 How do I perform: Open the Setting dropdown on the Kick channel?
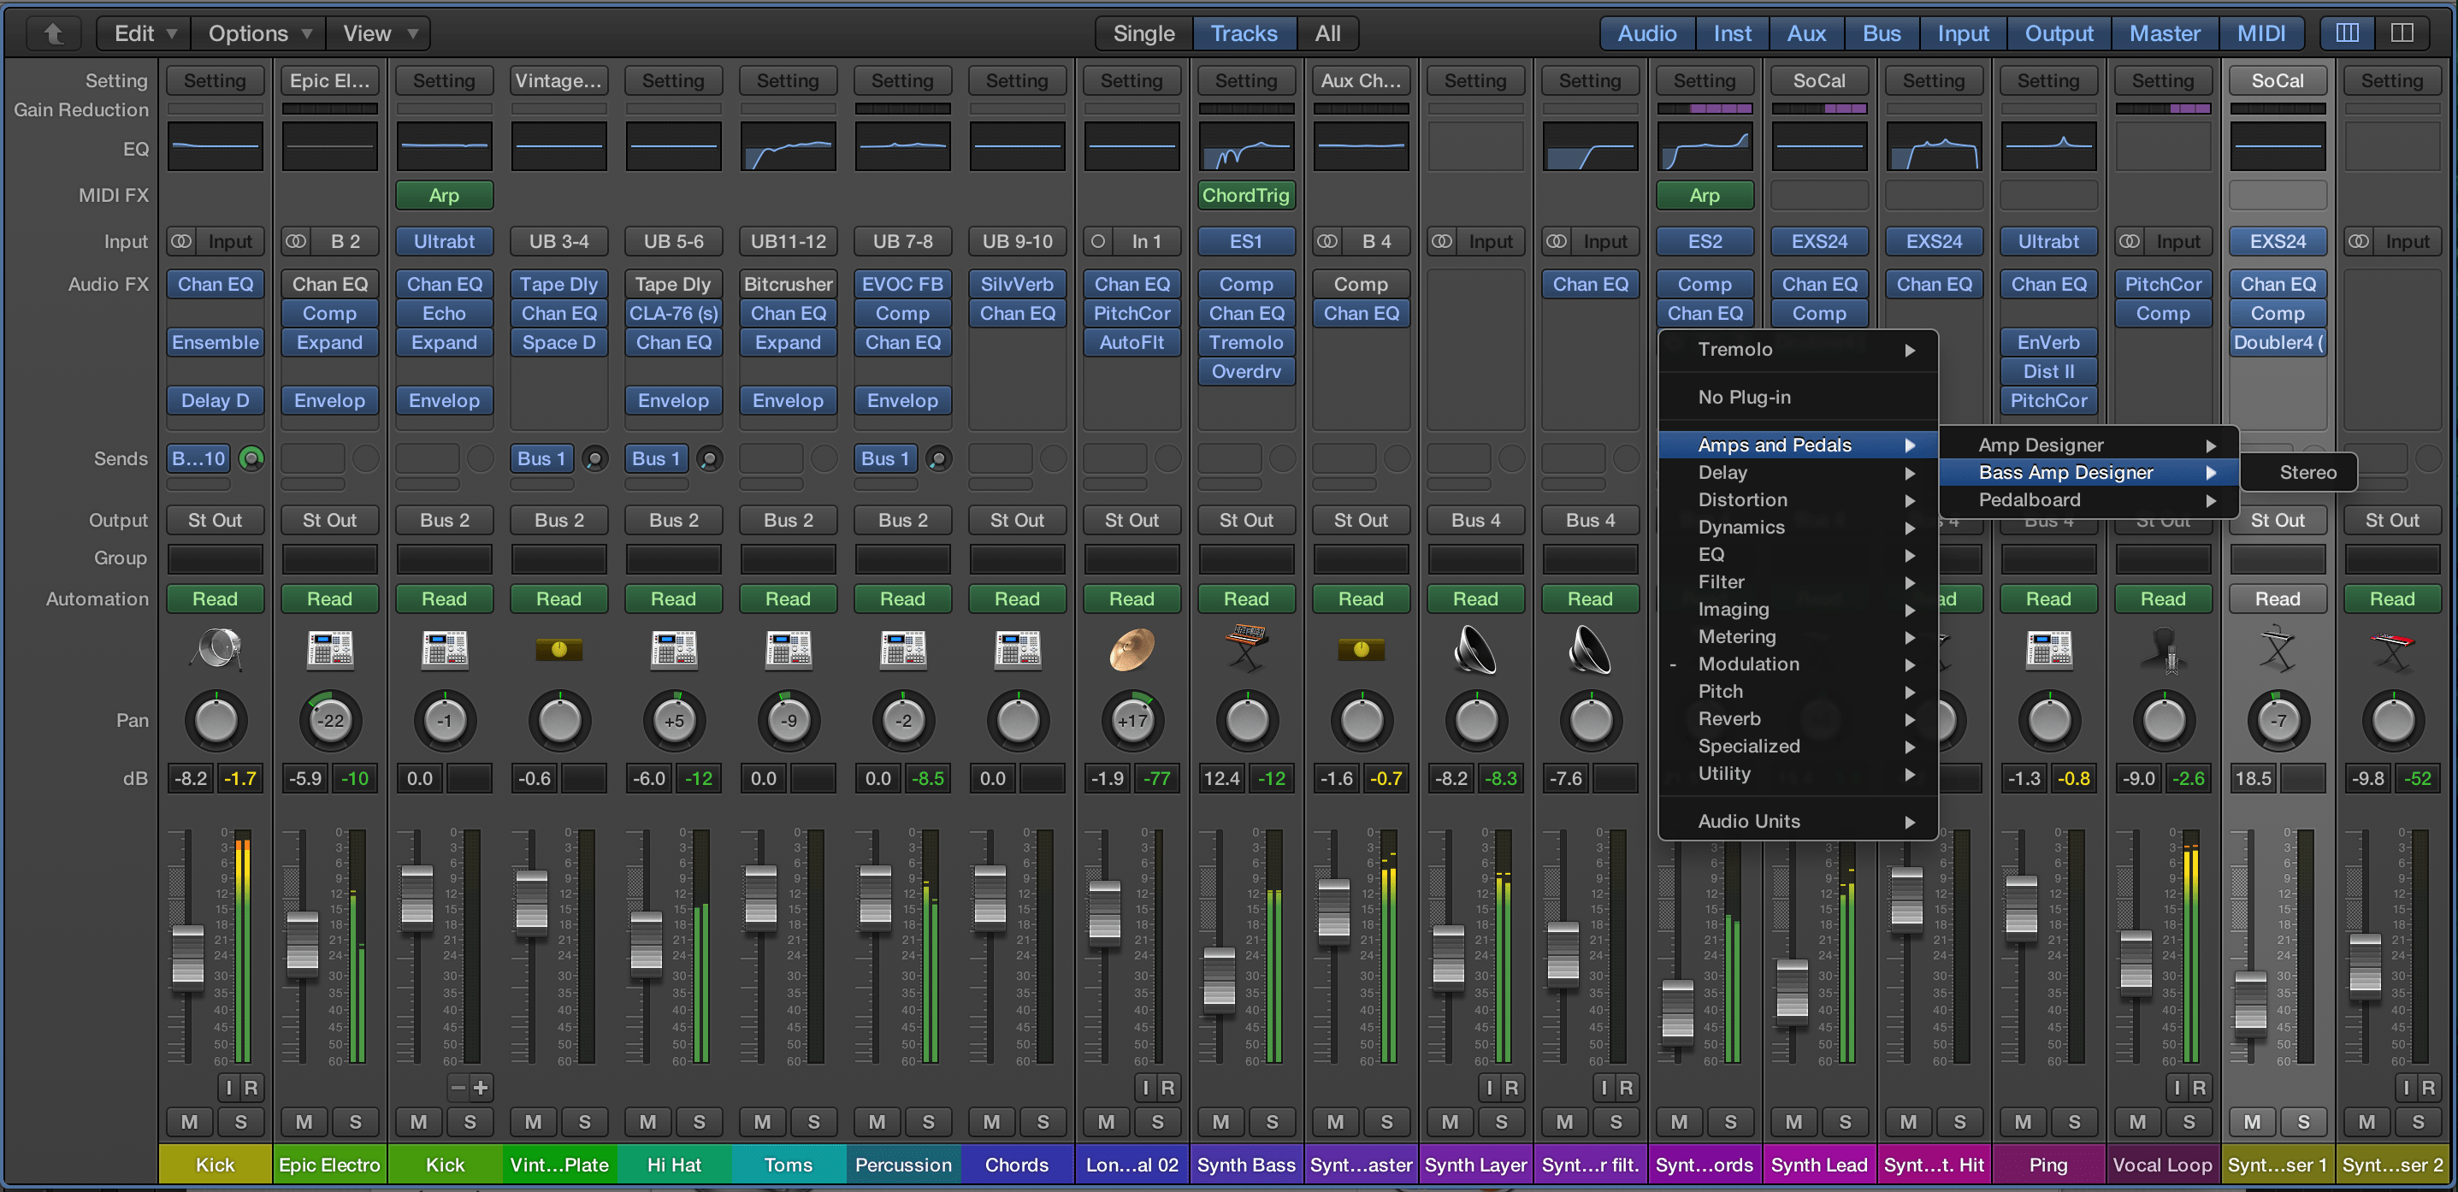[x=215, y=80]
